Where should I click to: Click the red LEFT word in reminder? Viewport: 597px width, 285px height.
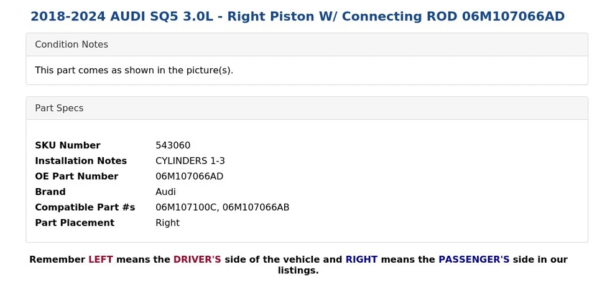[x=101, y=260]
